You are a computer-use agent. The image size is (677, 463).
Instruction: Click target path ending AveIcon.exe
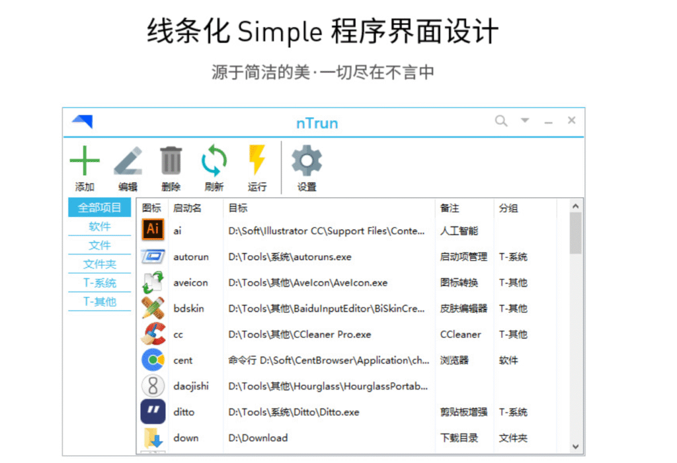coord(308,282)
